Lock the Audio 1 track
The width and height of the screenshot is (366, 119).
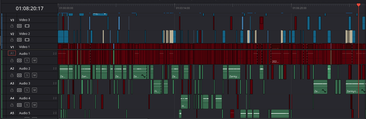click(12, 60)
